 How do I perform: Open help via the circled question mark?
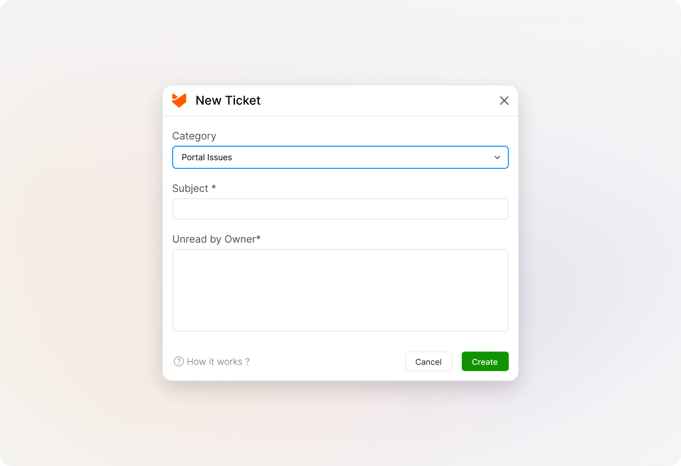(178, 361)
